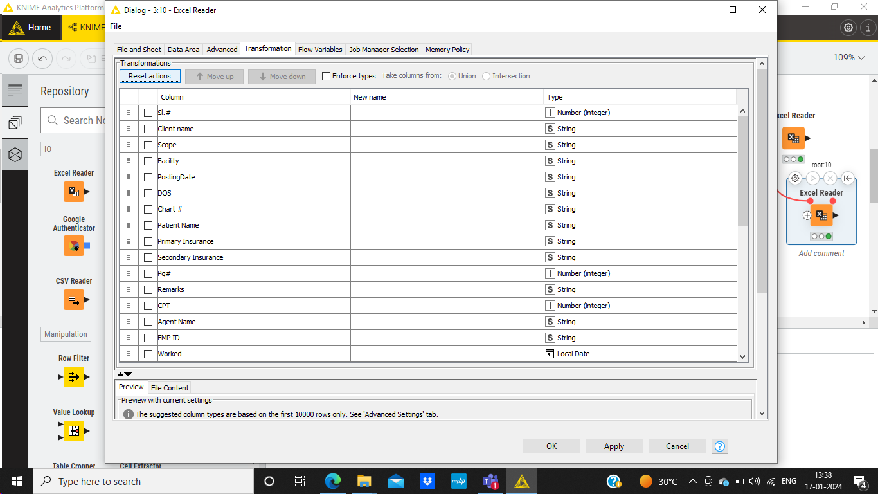The width and height of the screenshot is (878, 494).
Task: Click the upper Excel Reader node on canvas
Action: (x=793, y=138)
